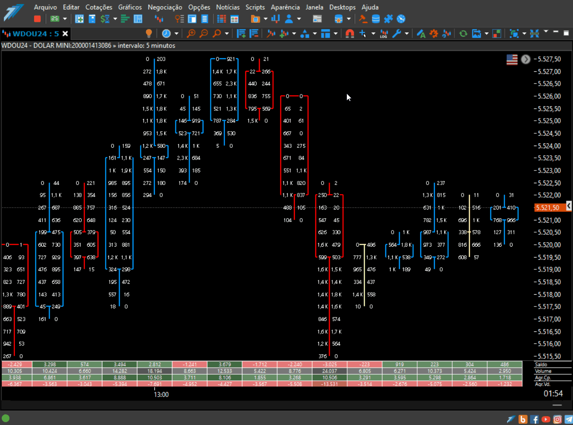Click the green status indicator at bottom left

[x=6, y=418]
